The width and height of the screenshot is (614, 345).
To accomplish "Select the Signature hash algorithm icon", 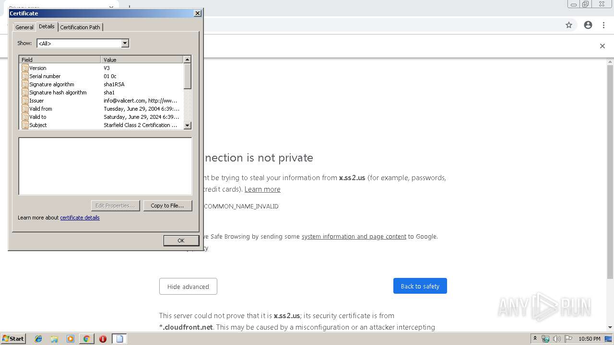I will pos(25,92).
